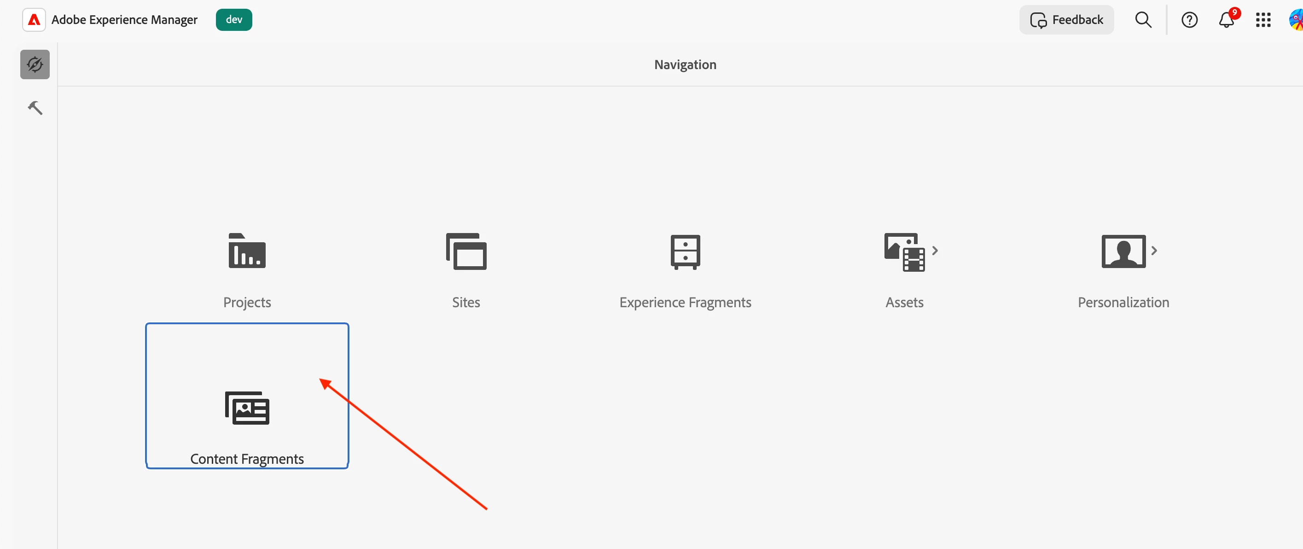Click the Content Fragments label text
This screenshot has width=1303, height=549.
(x=247, y=459)
